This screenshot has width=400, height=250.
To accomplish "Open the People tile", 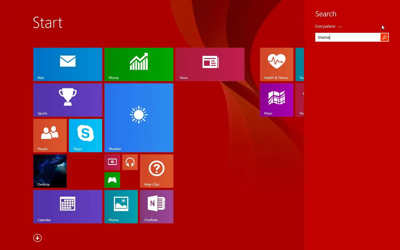I will pyautogui.click(x=50, y=136).
